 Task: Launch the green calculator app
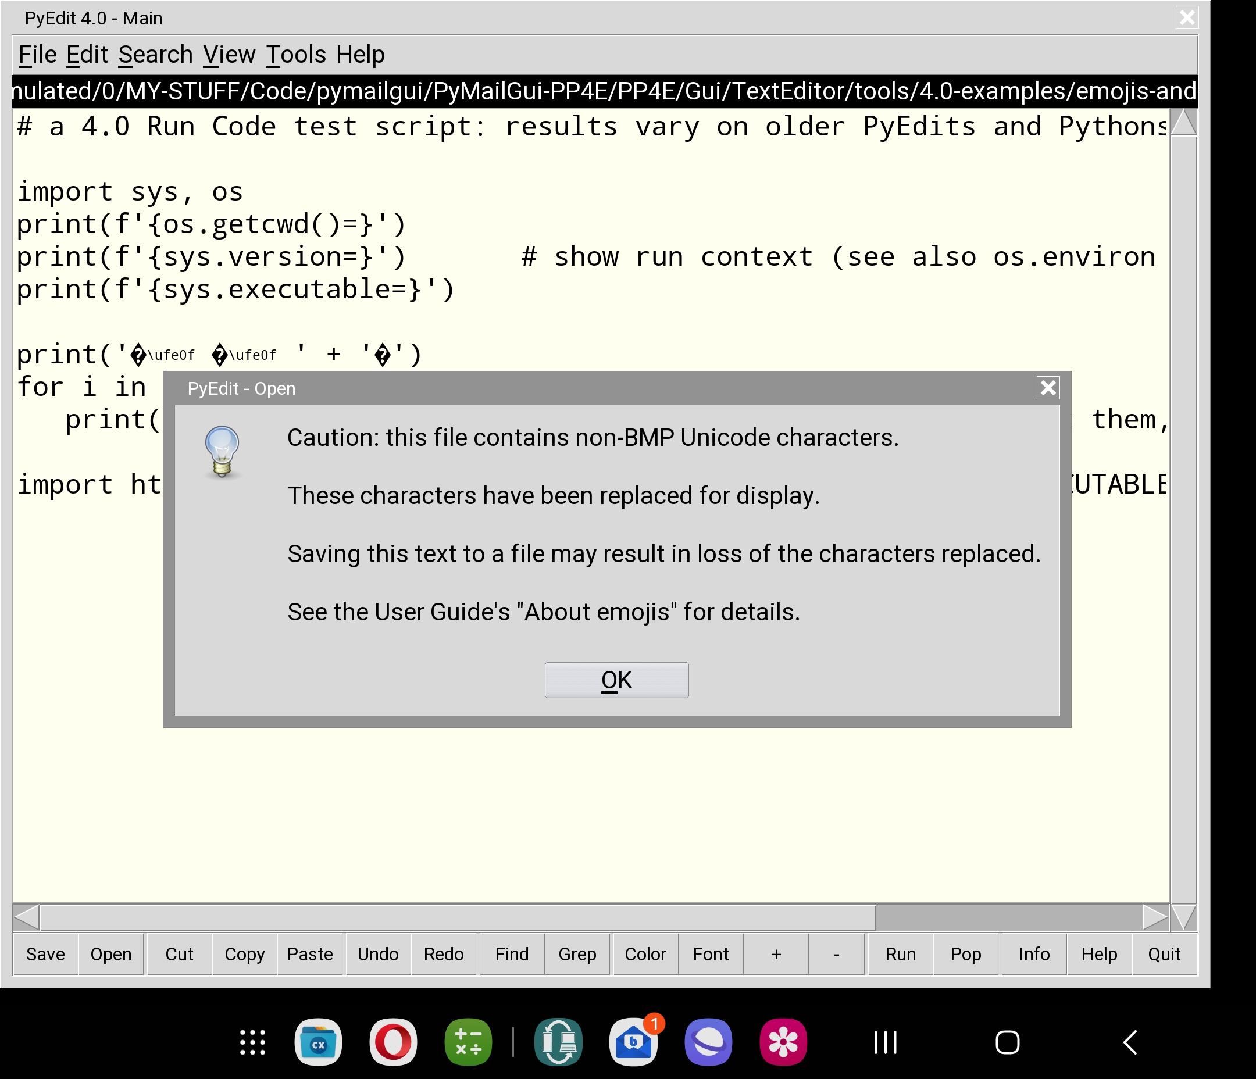tap(469, 1042)
